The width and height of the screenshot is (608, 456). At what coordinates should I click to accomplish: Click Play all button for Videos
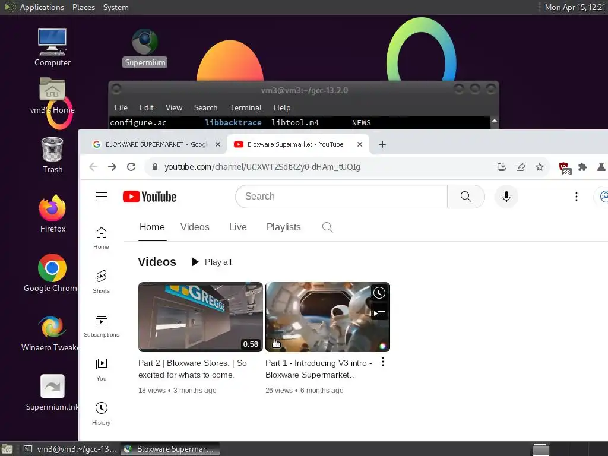[x=211, y=262]
